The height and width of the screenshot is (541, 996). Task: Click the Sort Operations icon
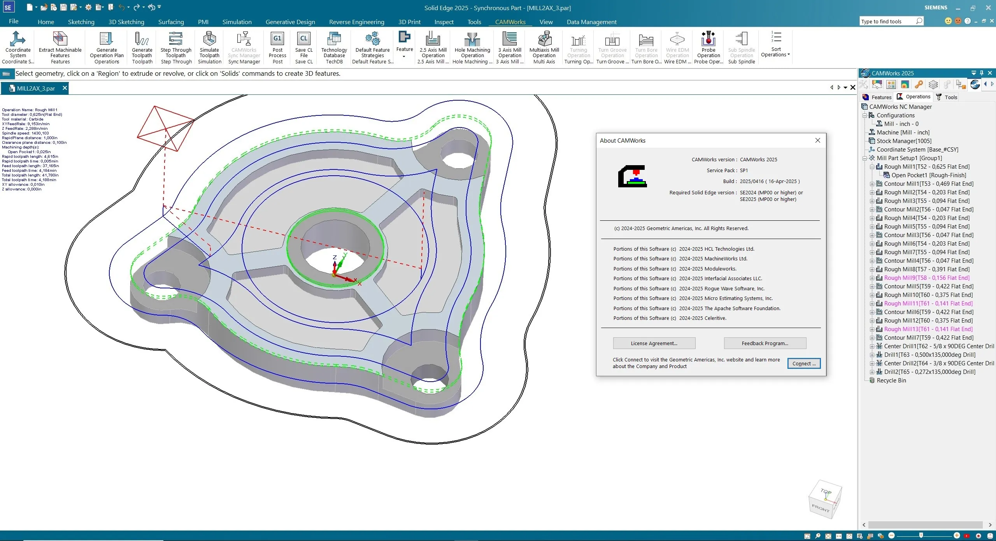(776, 37)
